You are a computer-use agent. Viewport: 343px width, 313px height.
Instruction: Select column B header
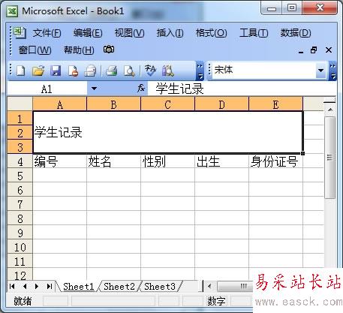(x=113, y=104)
